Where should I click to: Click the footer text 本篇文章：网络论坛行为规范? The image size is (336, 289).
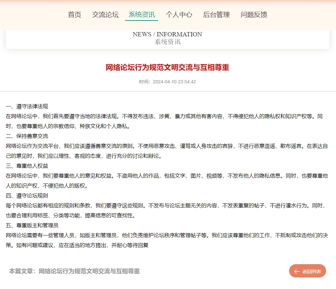coord(74,271)
